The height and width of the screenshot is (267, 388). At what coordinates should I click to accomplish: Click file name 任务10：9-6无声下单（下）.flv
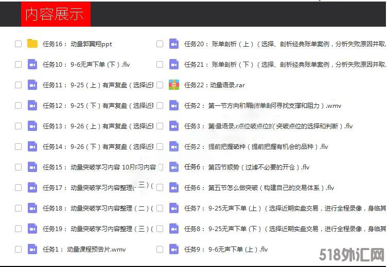(x=86, y=65)
